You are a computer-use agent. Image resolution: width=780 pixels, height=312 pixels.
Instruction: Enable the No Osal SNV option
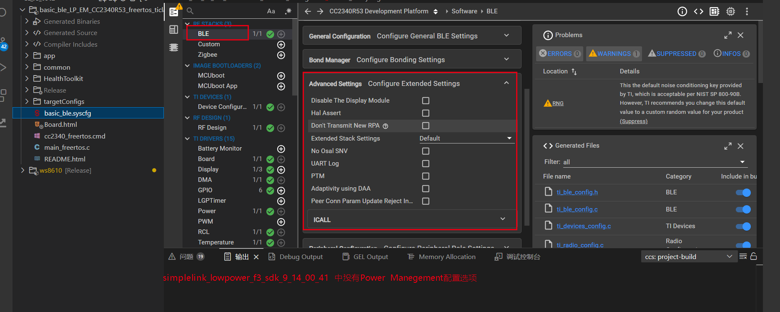[x=426, y=151]
